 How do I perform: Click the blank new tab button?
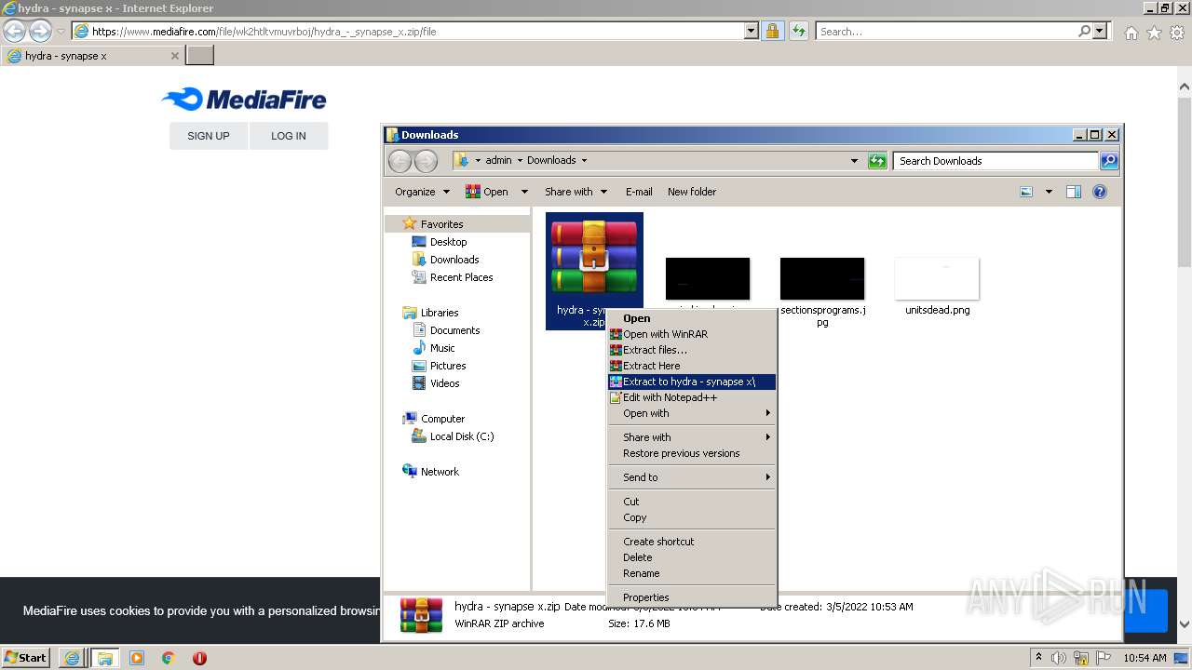(200, 55)
